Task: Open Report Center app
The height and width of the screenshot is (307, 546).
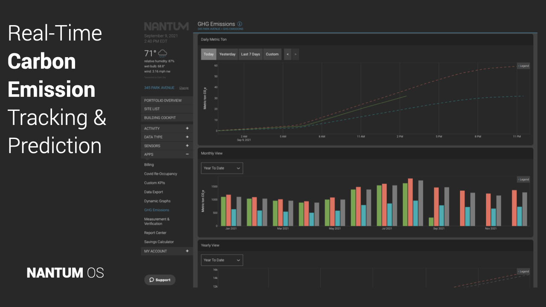Action: 155,233
